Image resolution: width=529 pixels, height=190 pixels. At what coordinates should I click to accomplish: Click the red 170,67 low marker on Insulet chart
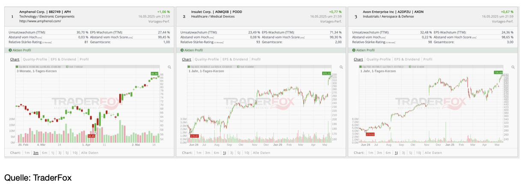(x=194, y=136)
